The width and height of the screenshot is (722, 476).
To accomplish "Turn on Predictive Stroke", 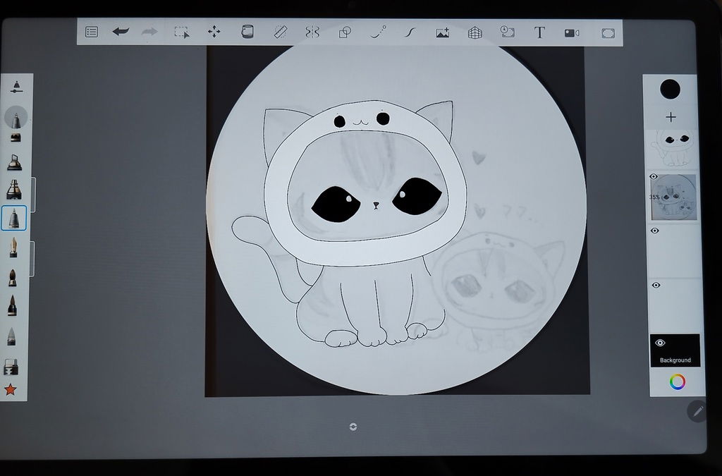I will pyautogui.click(x=378, y=32).
